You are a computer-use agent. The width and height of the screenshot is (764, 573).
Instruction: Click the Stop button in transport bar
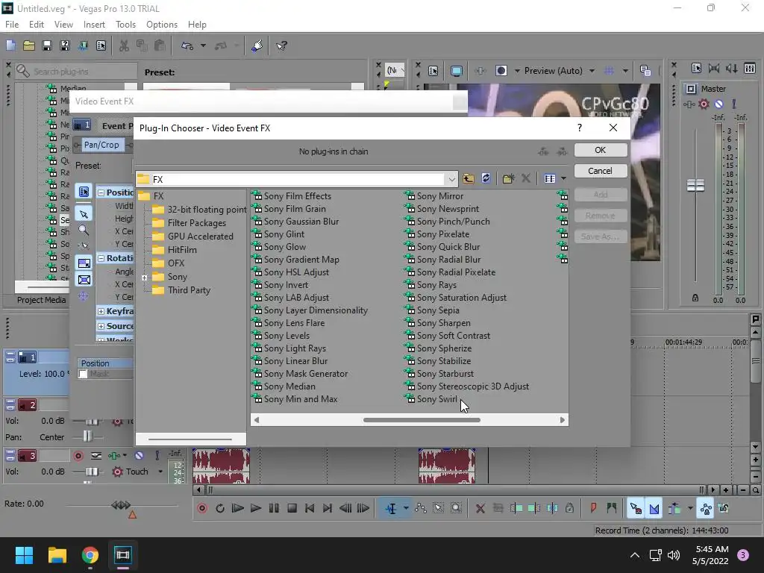[292, 508]
